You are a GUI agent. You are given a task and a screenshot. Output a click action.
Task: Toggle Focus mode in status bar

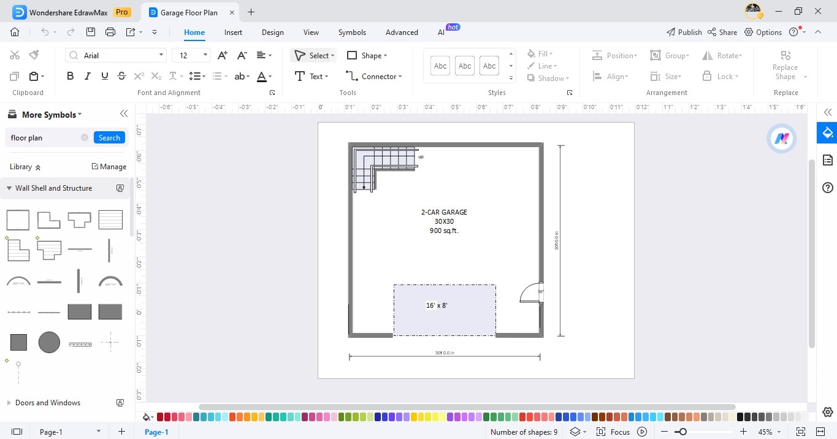[x=613, y=432]
